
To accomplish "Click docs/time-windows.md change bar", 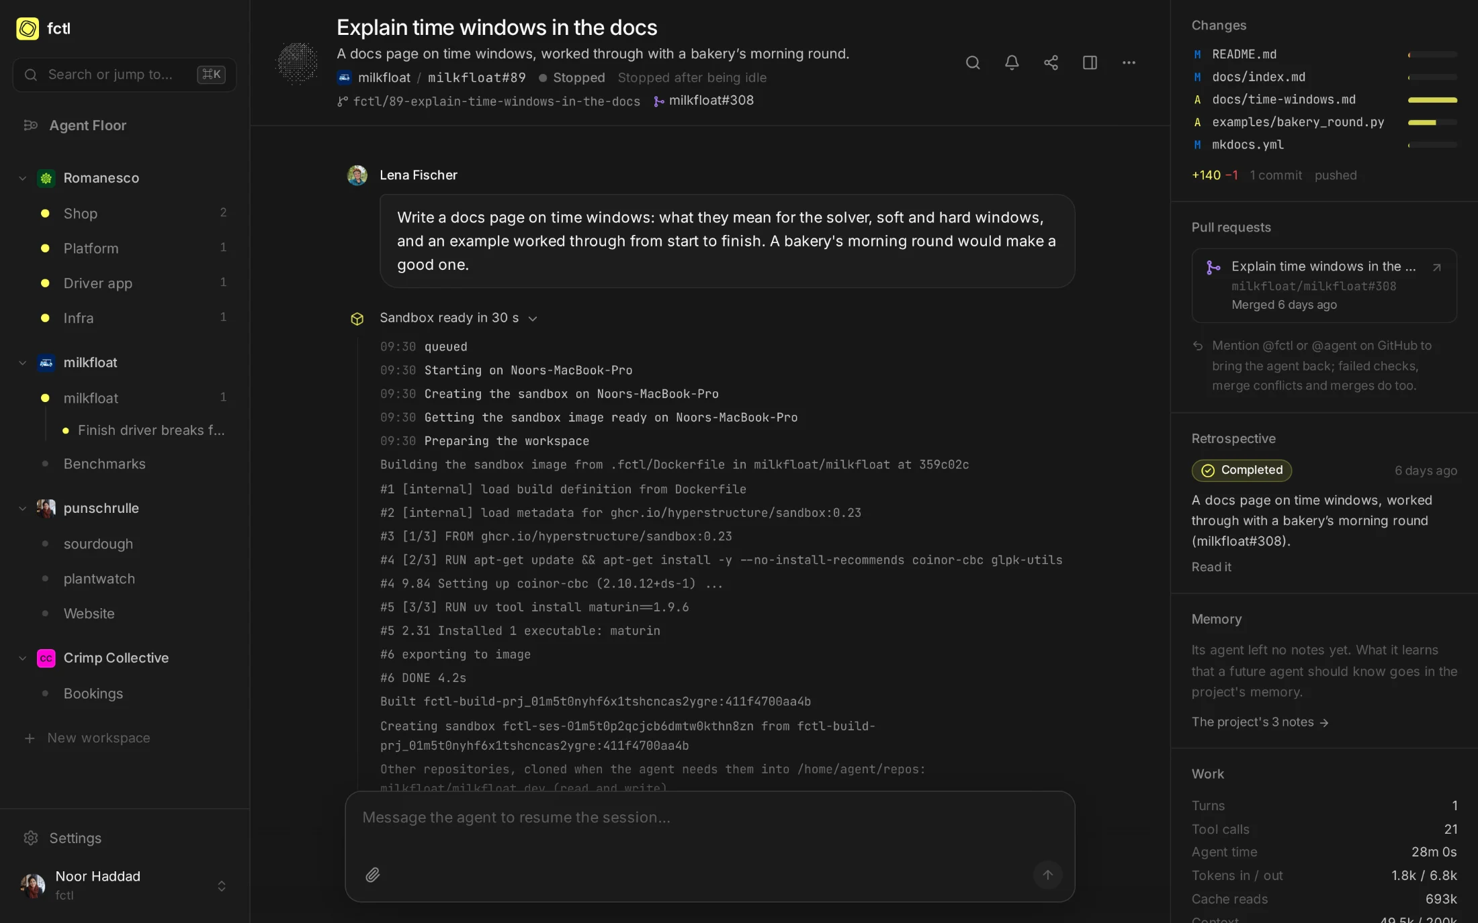I will 1432,99.
